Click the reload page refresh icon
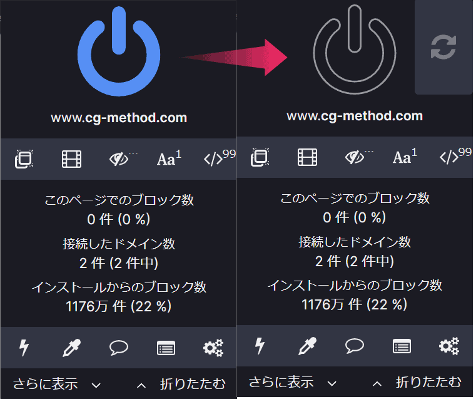The image size is (476, 399). 443,48
